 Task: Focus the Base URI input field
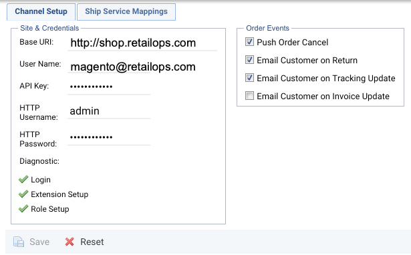click(142, 43)
